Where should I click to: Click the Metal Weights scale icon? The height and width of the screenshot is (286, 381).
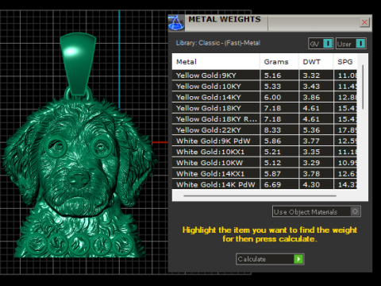point(176,23)
